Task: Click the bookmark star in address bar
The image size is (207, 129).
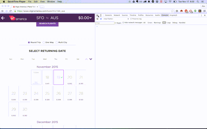Action: click(x=172, y=11)
